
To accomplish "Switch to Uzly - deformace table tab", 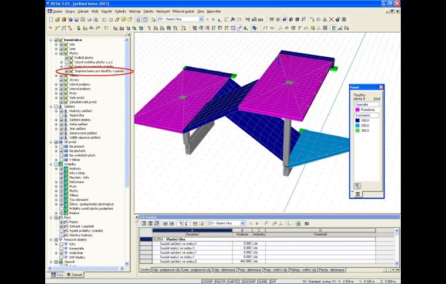I will (x=224, y=270).
